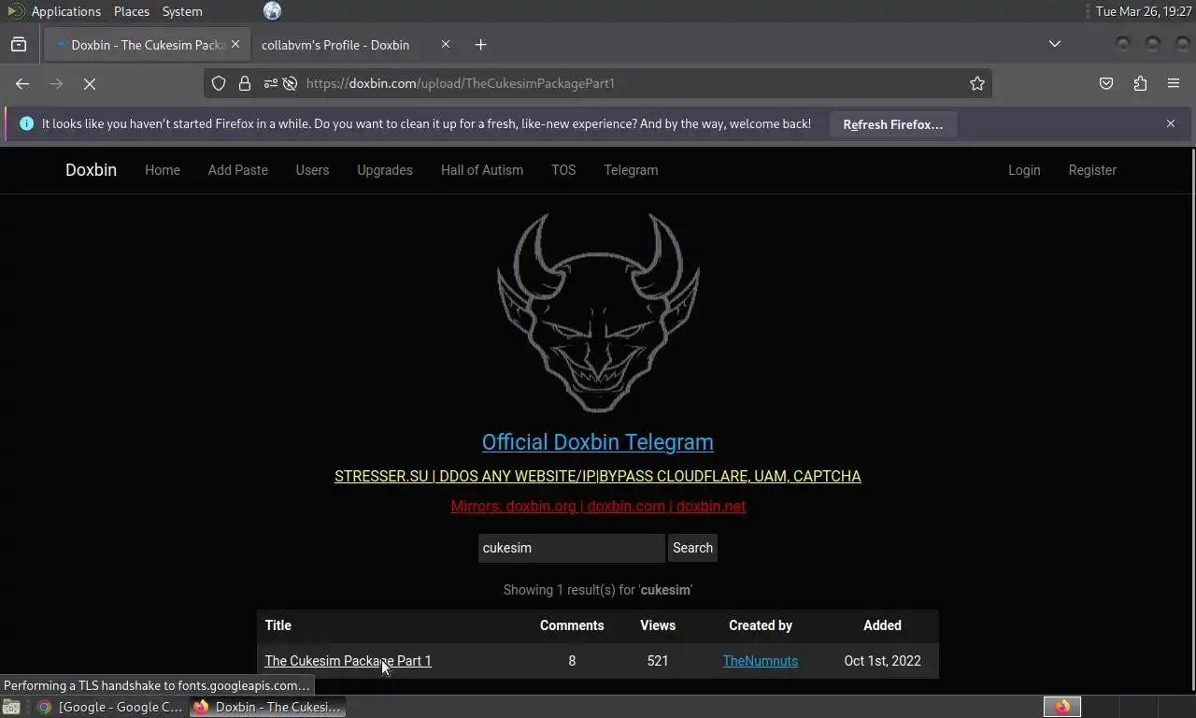The width and height of the screenshot is (1196, 718).
Task: Open the System menu
Action: click(x=182, y=11)
